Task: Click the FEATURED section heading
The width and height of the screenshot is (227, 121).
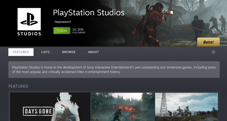Action: click(18, 86)
